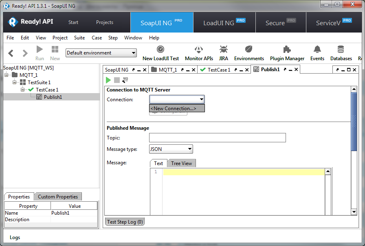Go forward with the navigation arrow
Viewport: 365px width, 246px height.
[x=25, y=53]
